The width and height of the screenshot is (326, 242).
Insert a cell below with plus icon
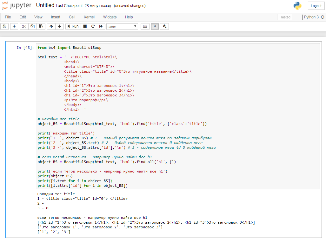click(x=14, y=26)
